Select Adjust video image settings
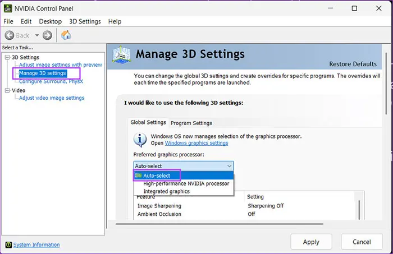393x254 pixels. coord(52,98)
